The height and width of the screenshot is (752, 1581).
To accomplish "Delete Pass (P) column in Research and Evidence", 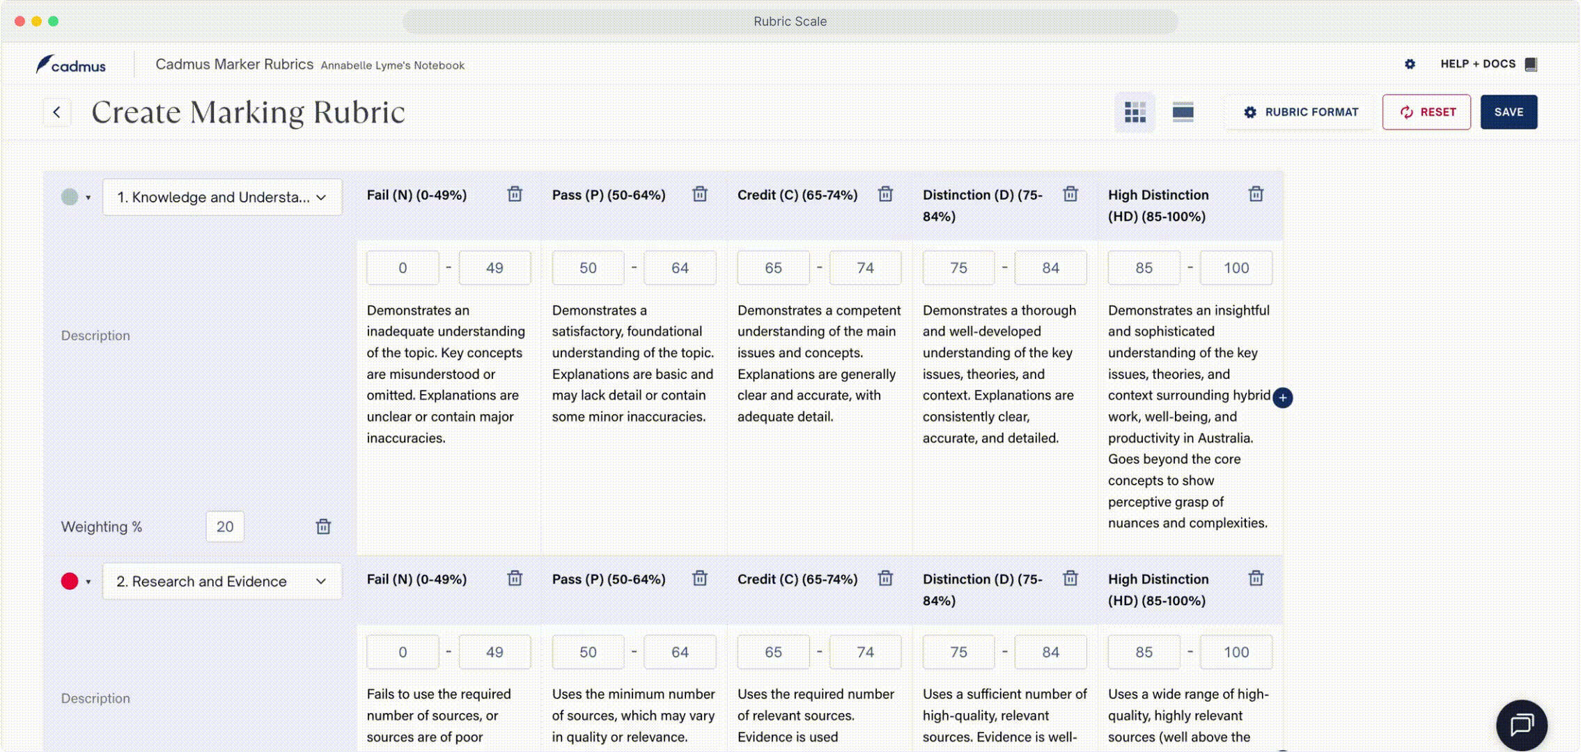I will (700, 579).
